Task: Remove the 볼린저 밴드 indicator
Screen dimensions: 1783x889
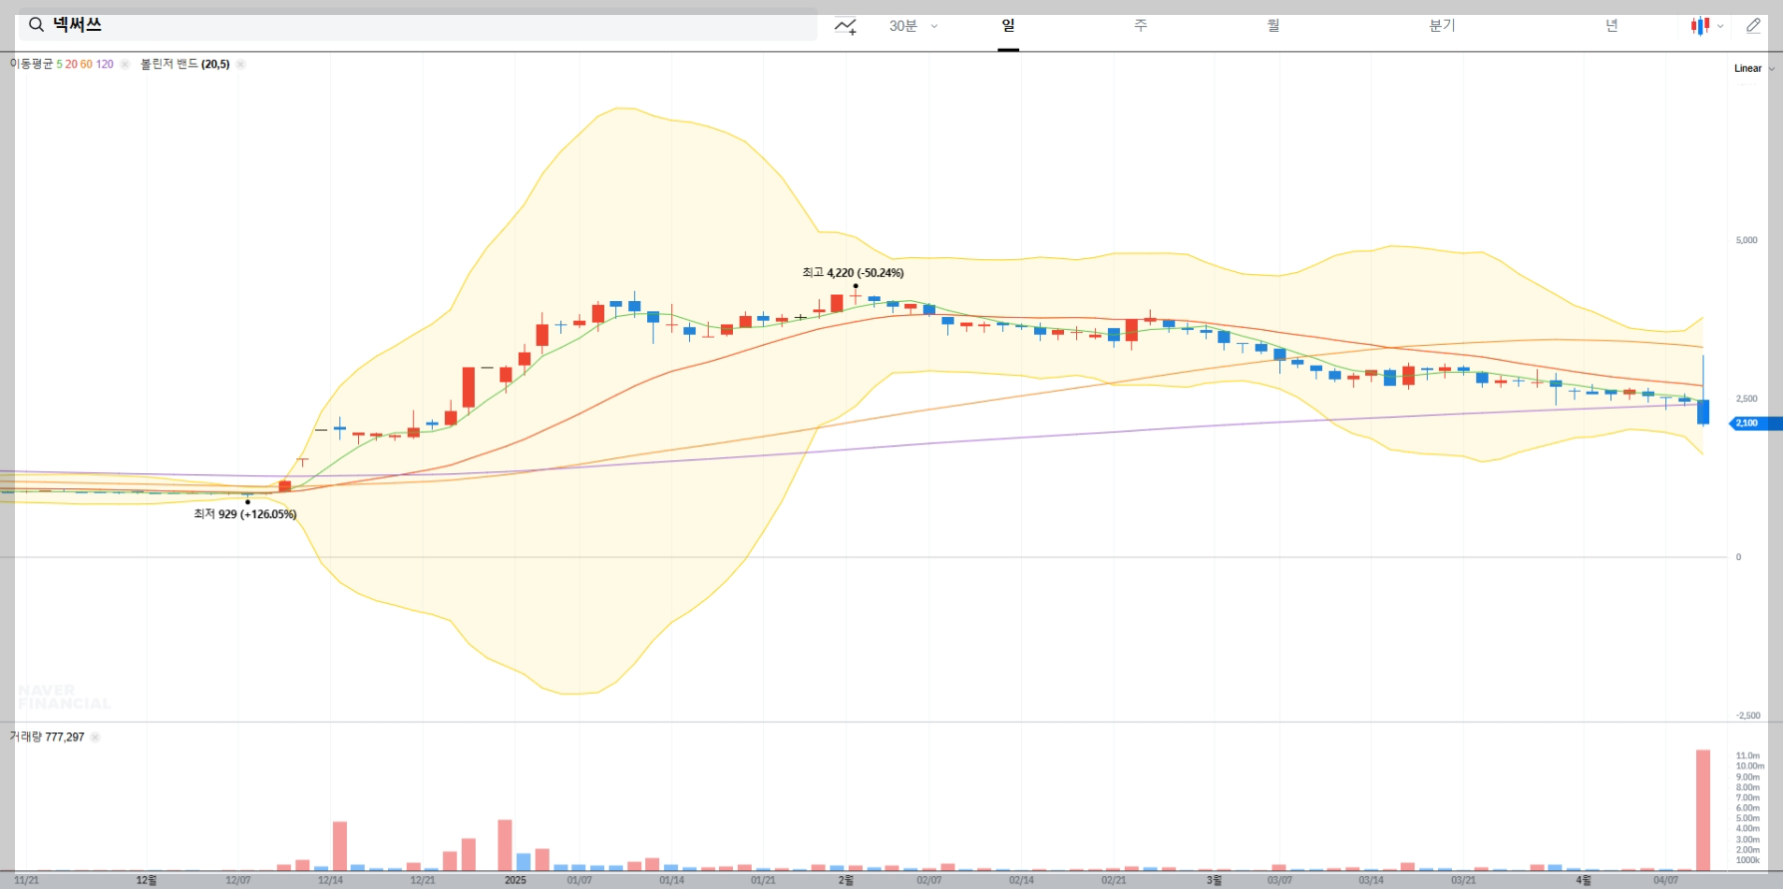Action: (x=240, y=64)
